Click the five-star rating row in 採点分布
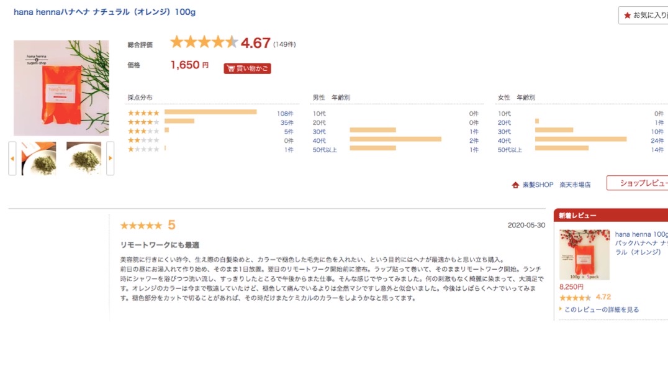Screen dimensions: 668x376 tap(143, 113)
